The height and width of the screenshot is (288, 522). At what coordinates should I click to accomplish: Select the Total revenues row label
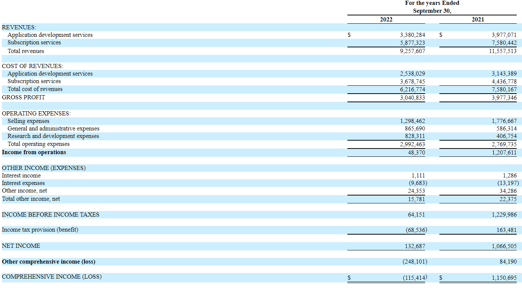pyautogui.click(x=26, y=51)
